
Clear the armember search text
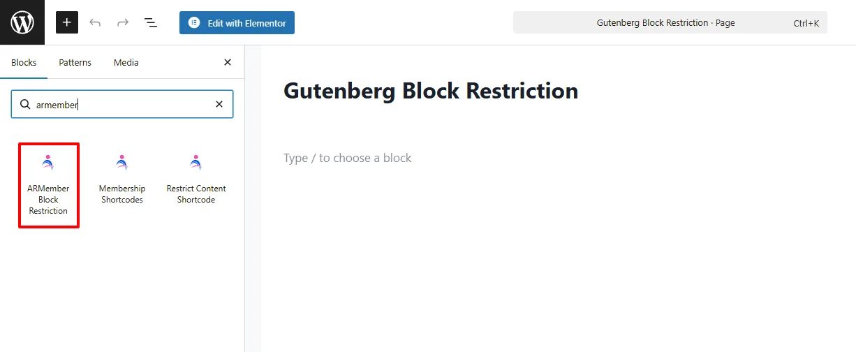pyautogui.click(x=219, y=104)
